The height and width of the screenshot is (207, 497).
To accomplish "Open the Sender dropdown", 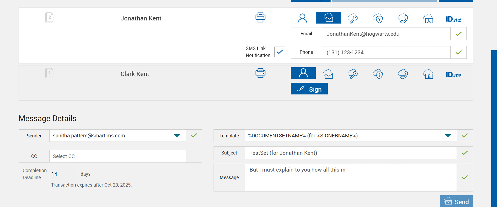I will 177,136.
